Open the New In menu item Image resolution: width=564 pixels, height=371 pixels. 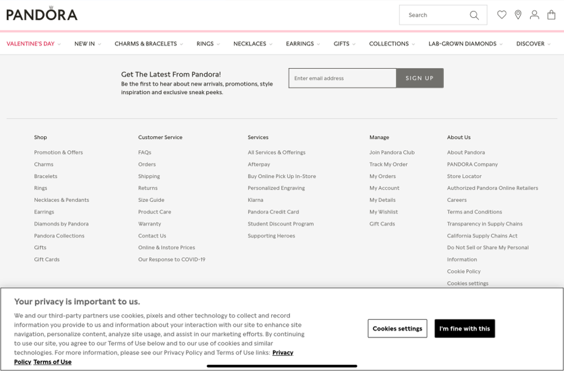point(85,44)
